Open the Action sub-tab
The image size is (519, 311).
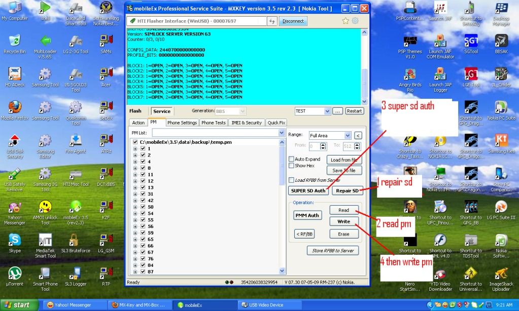(139, 123)
